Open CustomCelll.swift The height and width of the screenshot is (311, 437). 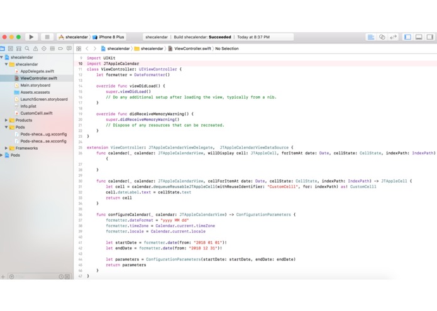(x=36, y=113)
